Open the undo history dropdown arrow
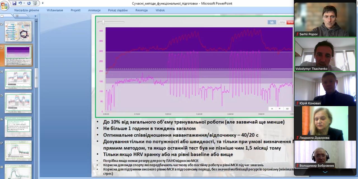Screen dimensions: 358x179 point(24,3)
